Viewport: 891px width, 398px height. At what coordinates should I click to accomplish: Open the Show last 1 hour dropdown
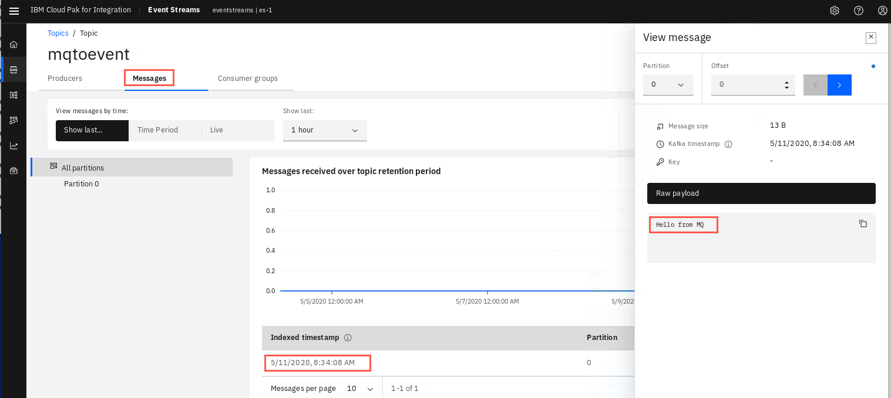pyautogui.click(x=325, y=130)
